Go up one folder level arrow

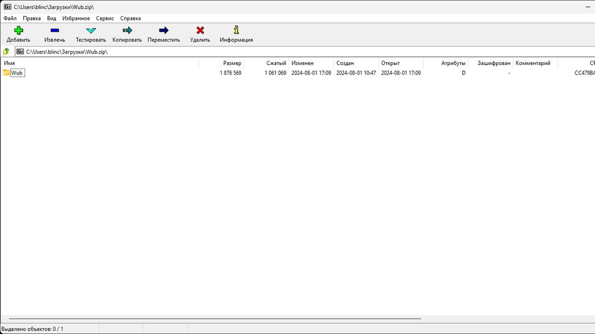[6, 52]
